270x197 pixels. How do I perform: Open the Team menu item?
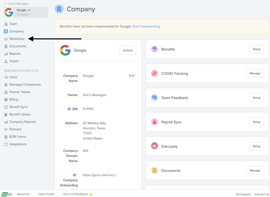(x=13, y=24)
